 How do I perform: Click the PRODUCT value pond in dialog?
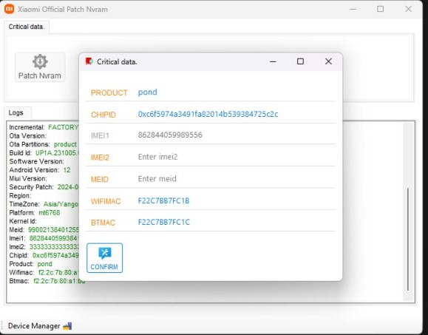(147, 92)
